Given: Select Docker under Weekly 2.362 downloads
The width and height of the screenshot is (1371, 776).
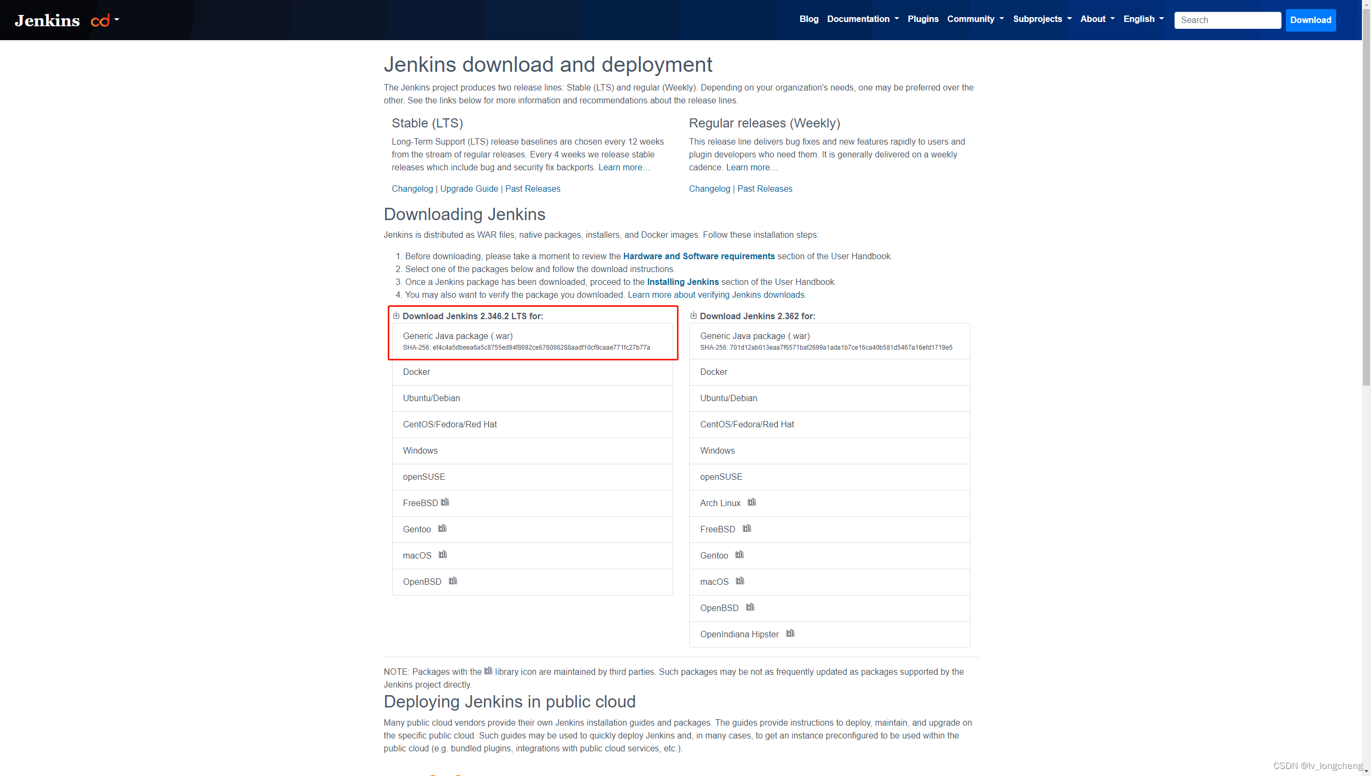Looking at the screenshot, I should [830, 372].
